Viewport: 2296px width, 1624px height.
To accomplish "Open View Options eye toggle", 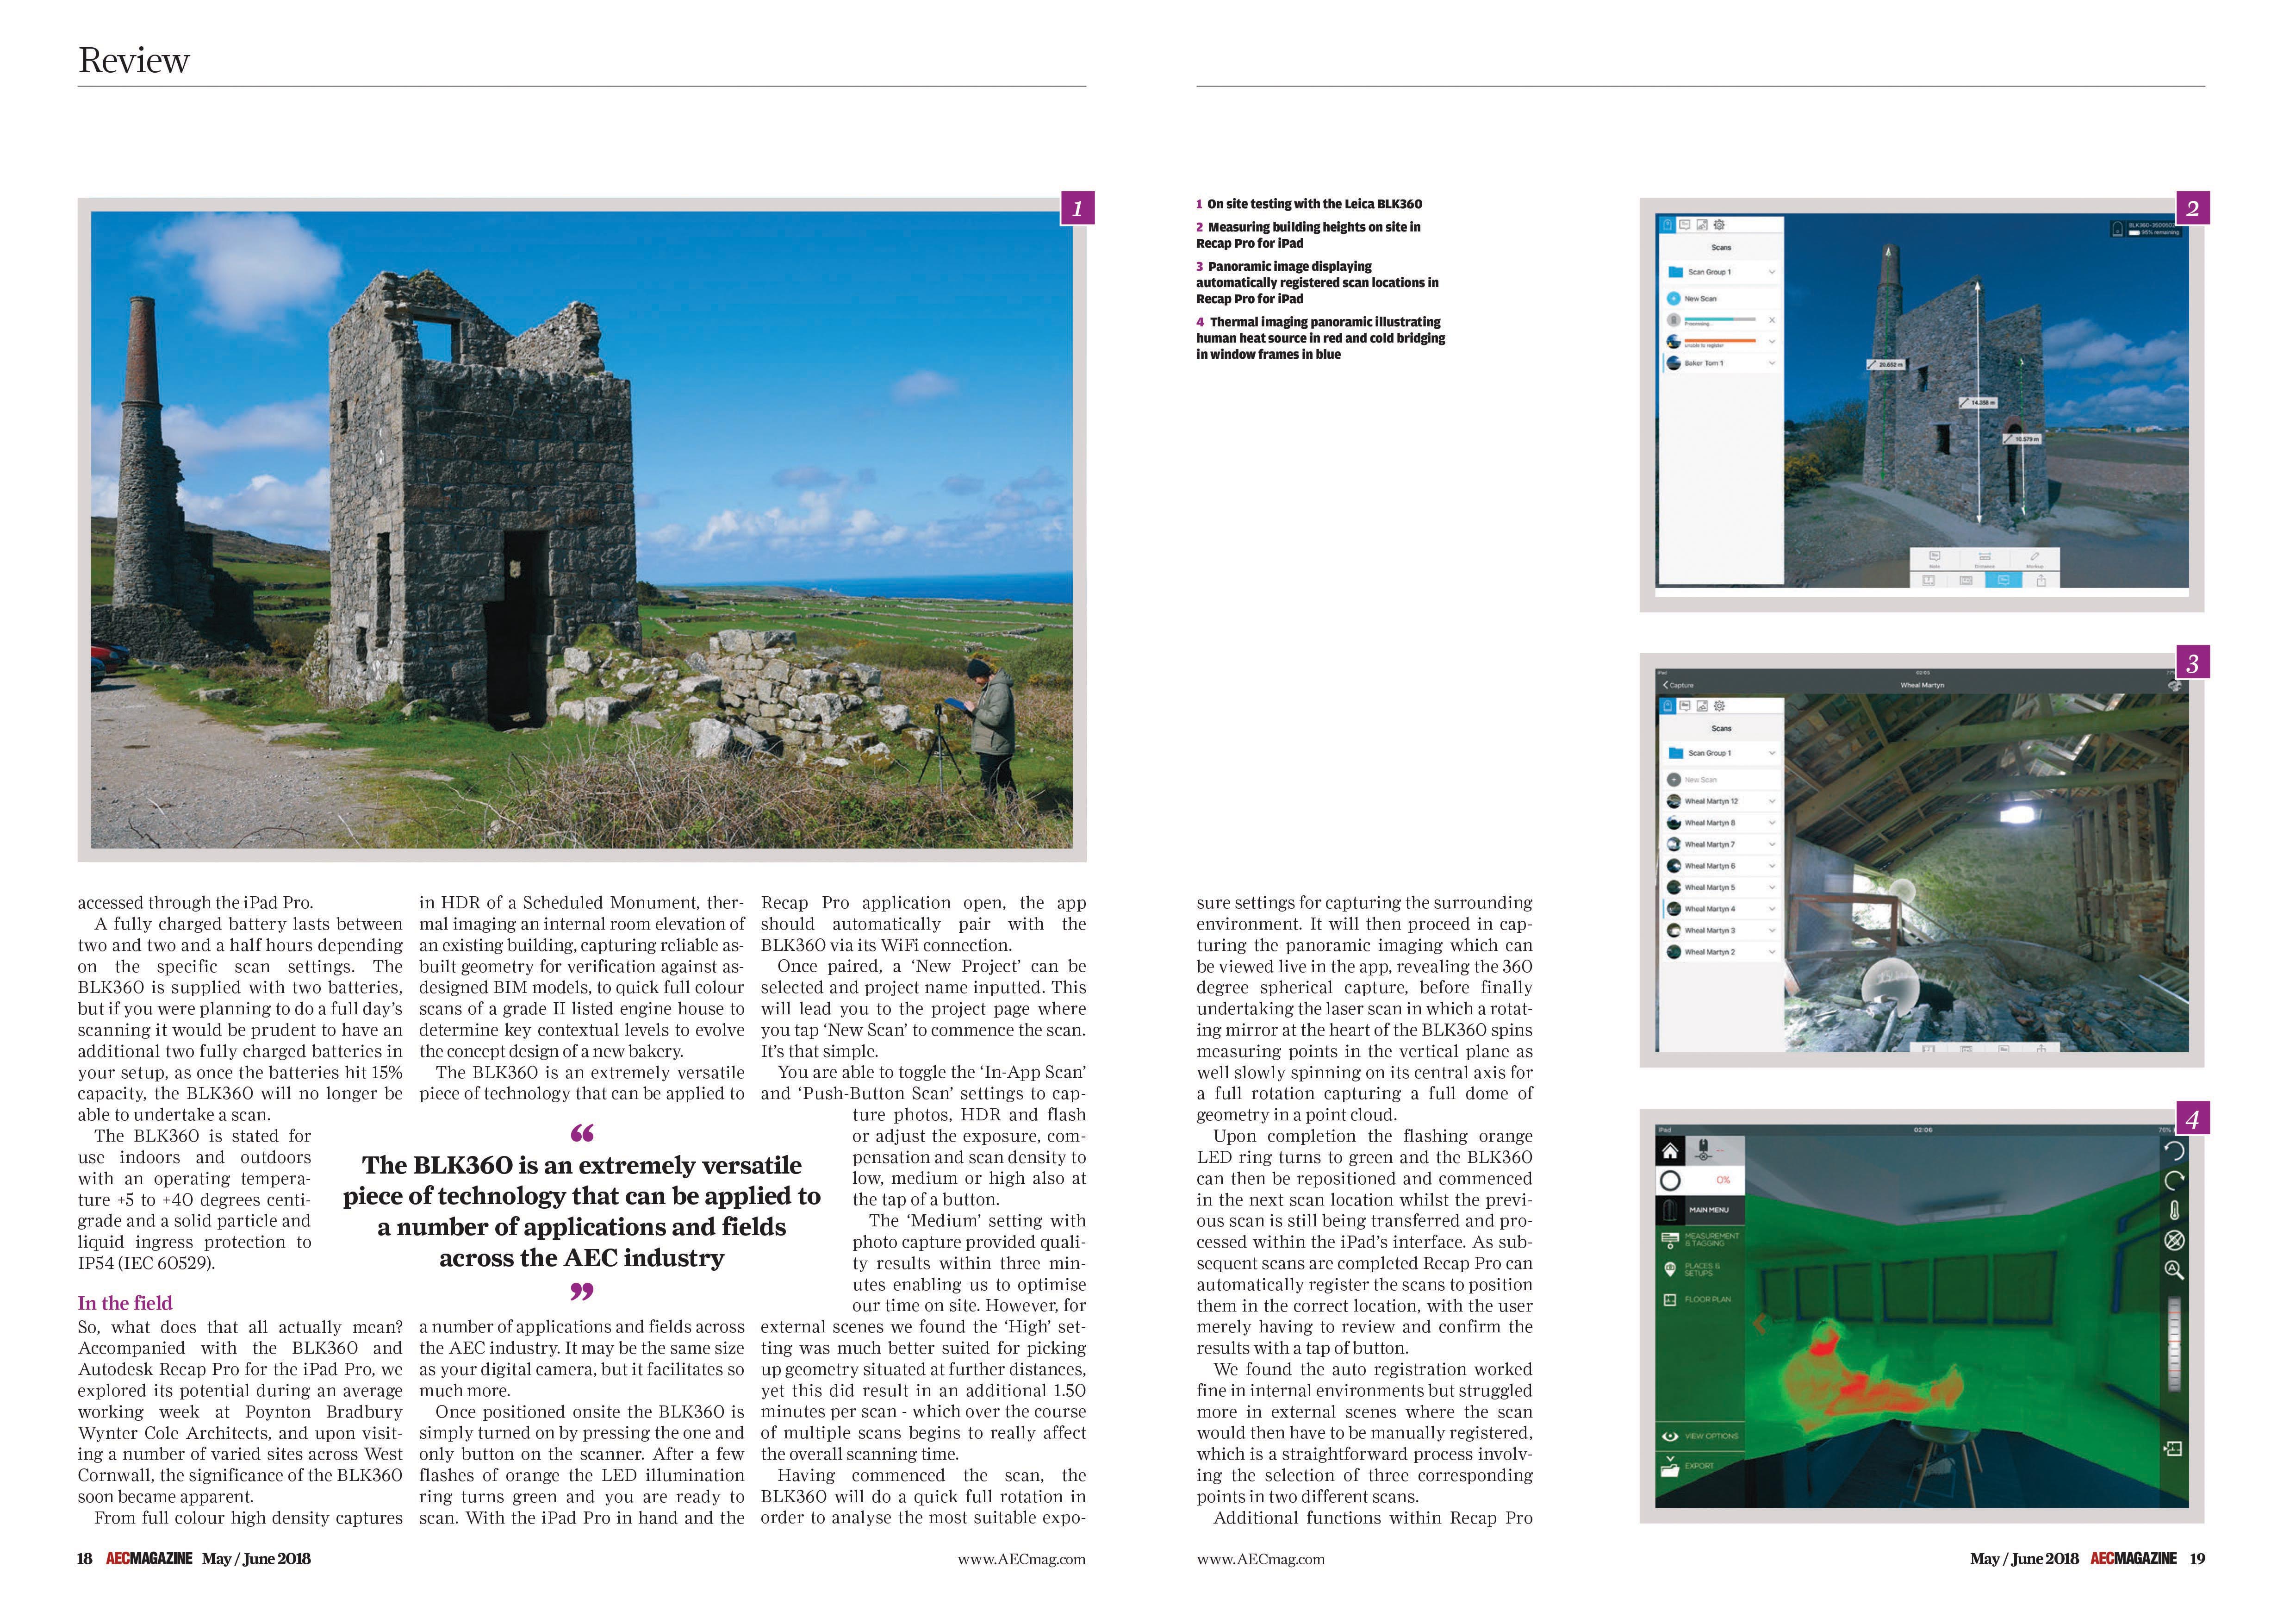I will [1670, 1436].
